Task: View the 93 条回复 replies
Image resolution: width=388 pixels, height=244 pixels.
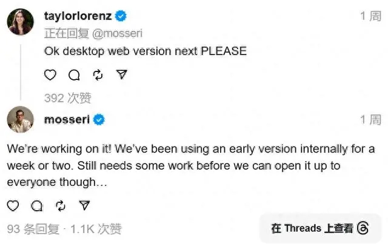Action: pyautogui.click(x=33, y=229)
